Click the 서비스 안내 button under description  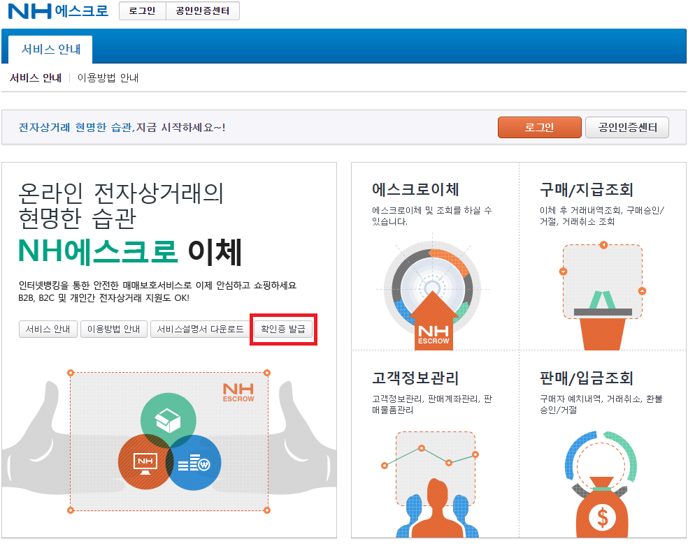coord(48,329)
